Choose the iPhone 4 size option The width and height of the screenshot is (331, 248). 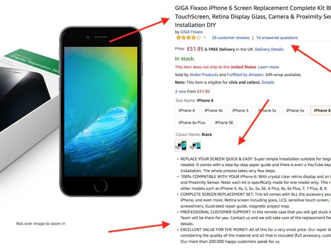187,110
